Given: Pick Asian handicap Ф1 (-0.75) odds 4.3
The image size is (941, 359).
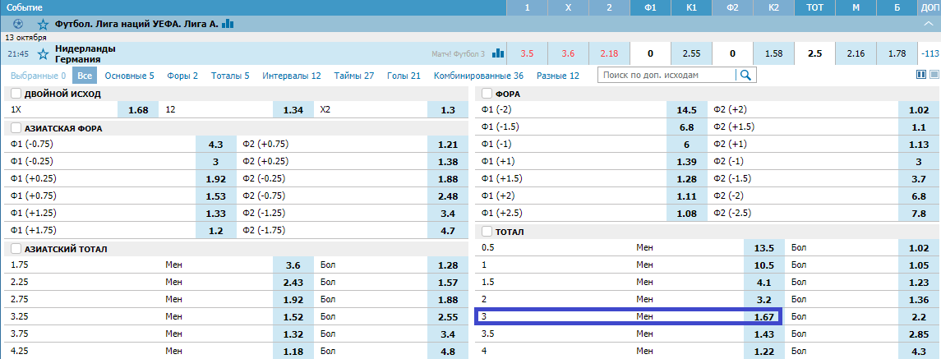Looking at the screenshot, I should click(x=215, y=145).
